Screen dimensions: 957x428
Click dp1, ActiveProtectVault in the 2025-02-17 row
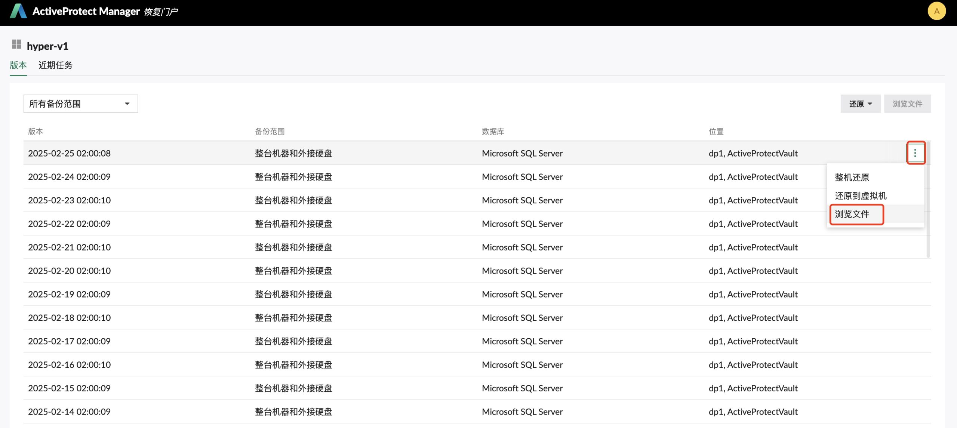(753, 341)
